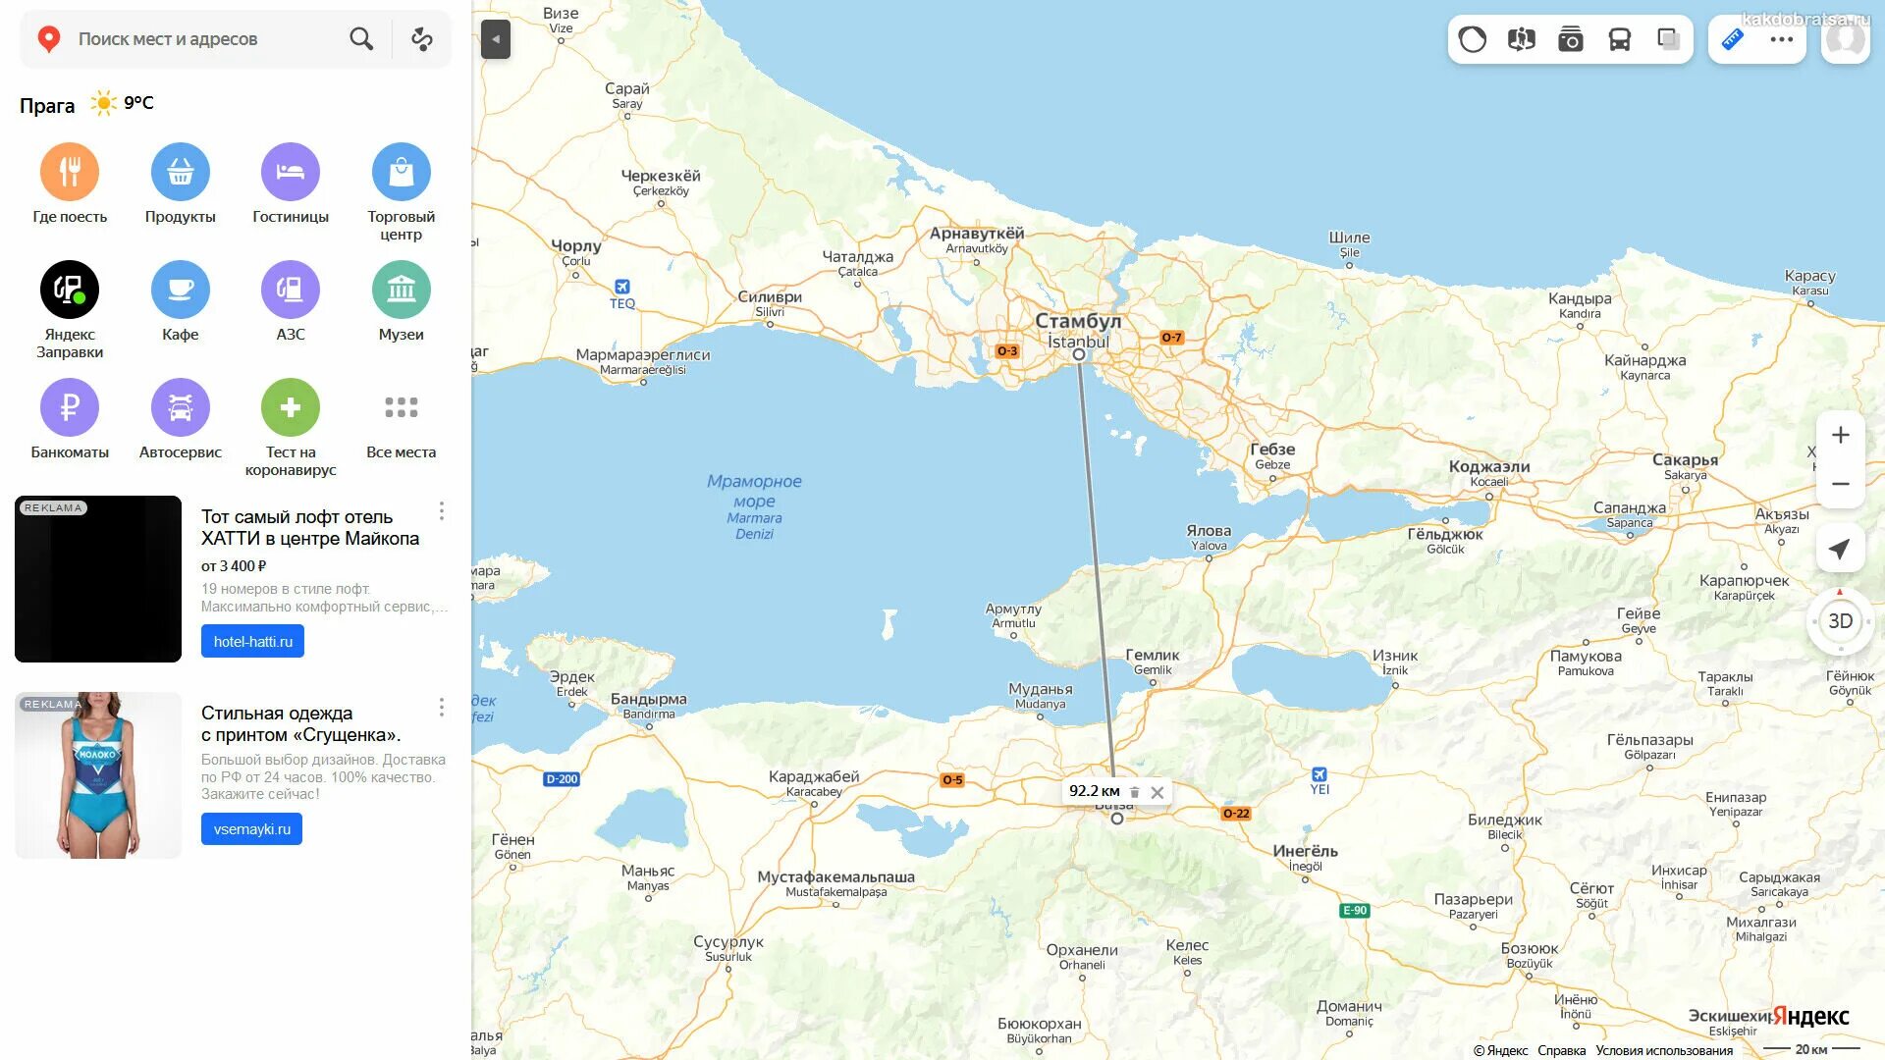The image size is (1885, 1060).
Task: Show user photos layer
Action: [x=1570, y=39]
